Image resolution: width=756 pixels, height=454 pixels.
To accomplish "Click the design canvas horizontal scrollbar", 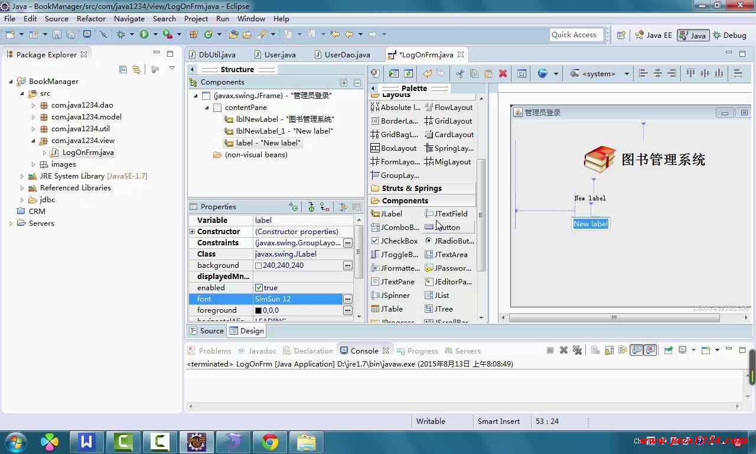I will 614,317.
